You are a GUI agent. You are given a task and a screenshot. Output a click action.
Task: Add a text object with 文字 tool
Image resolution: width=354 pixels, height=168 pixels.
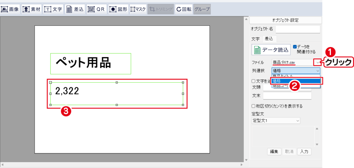(x=53, y=9)
